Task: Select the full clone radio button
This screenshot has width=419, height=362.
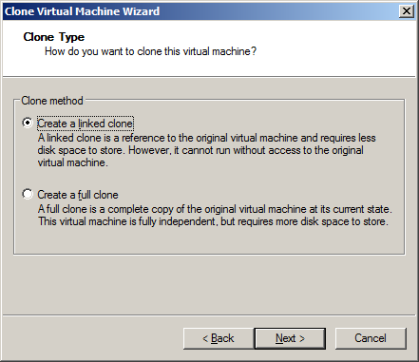Action: click(28, 194)
